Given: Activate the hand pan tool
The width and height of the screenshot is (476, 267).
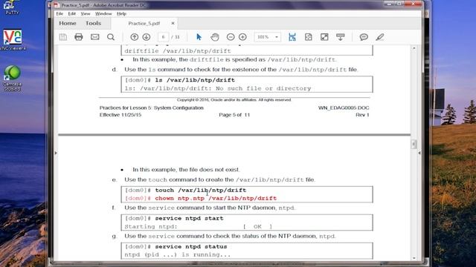Looking at the screenshot, I should click(215, 37).
